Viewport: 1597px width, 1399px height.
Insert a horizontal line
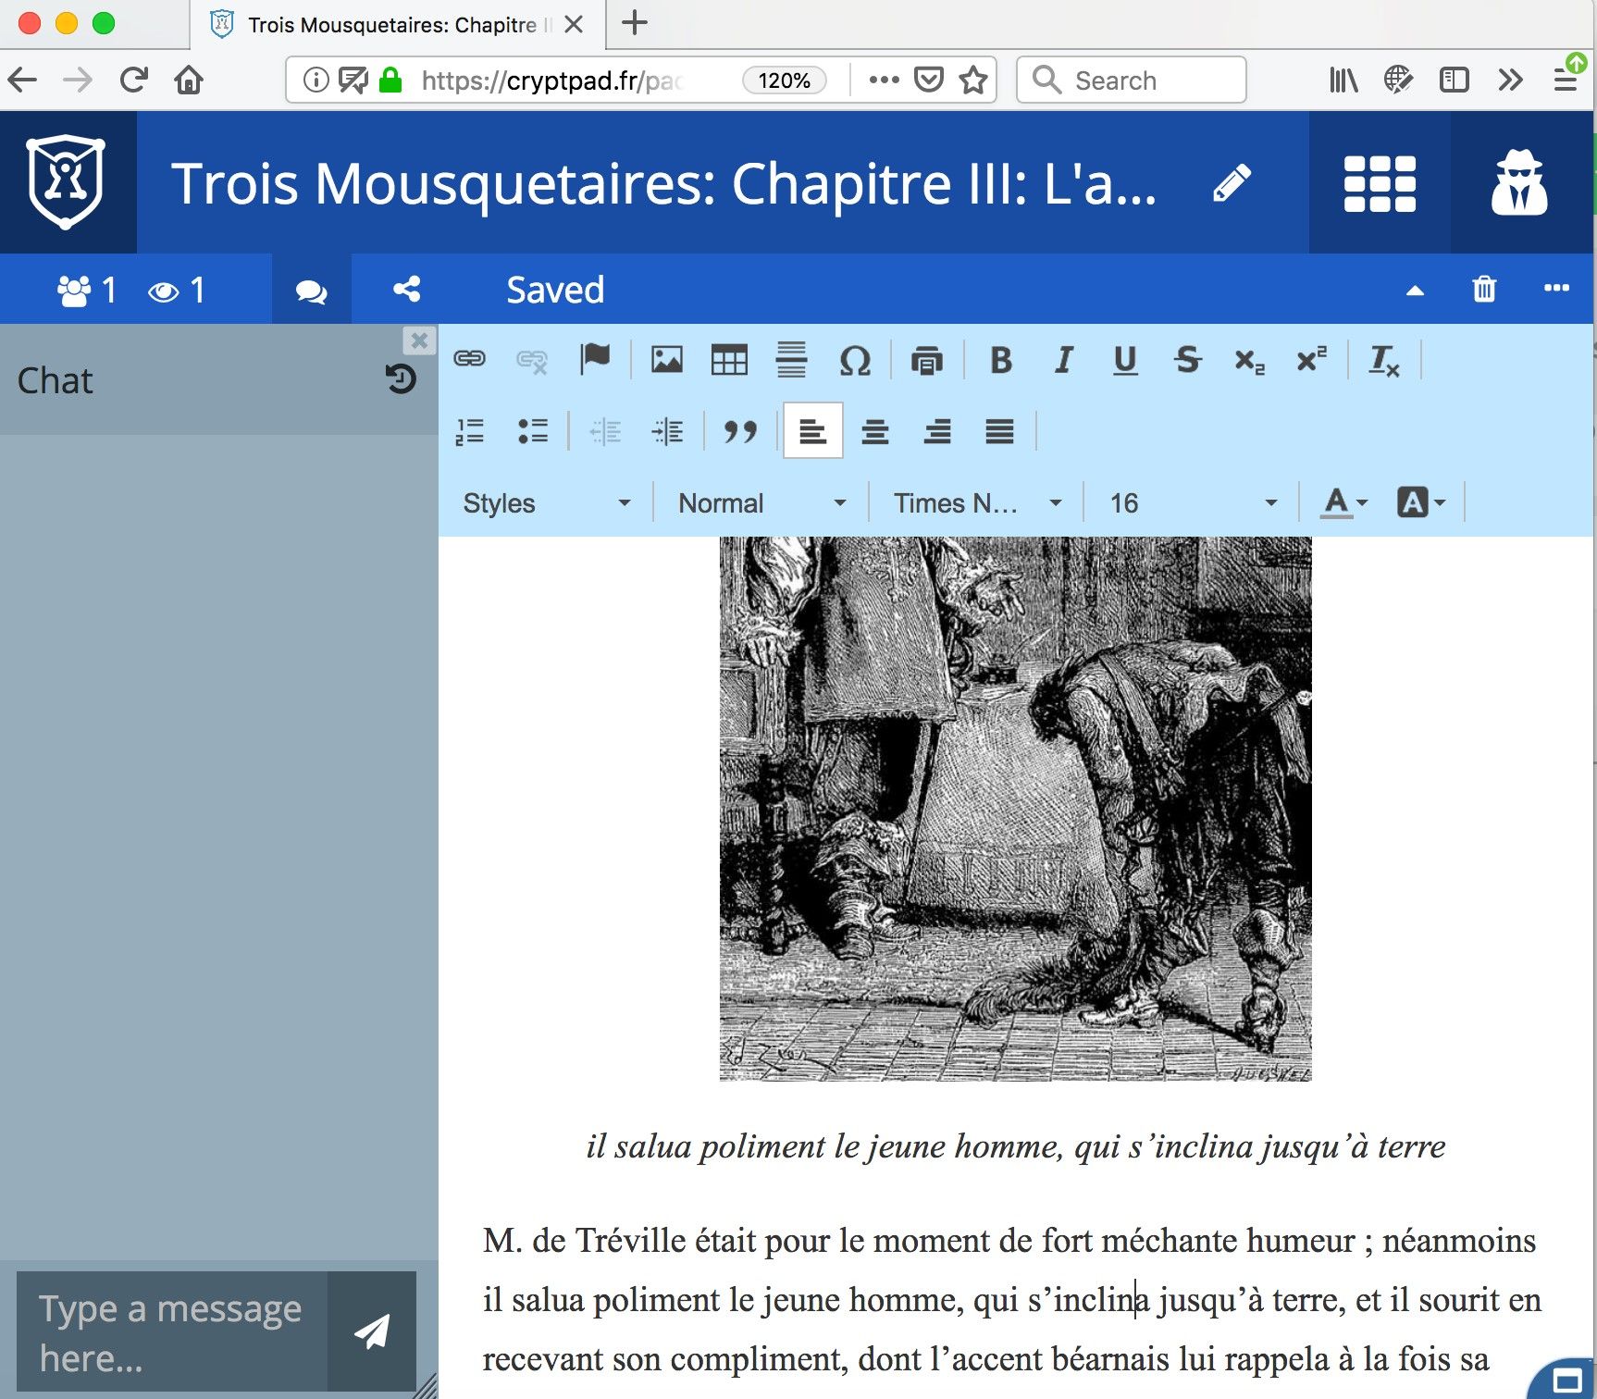pyautogui.click(x=791, y=359)
